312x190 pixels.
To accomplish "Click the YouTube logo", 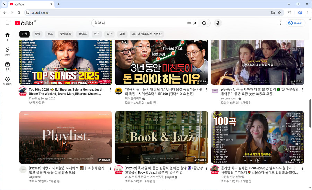I will point(24,23).
